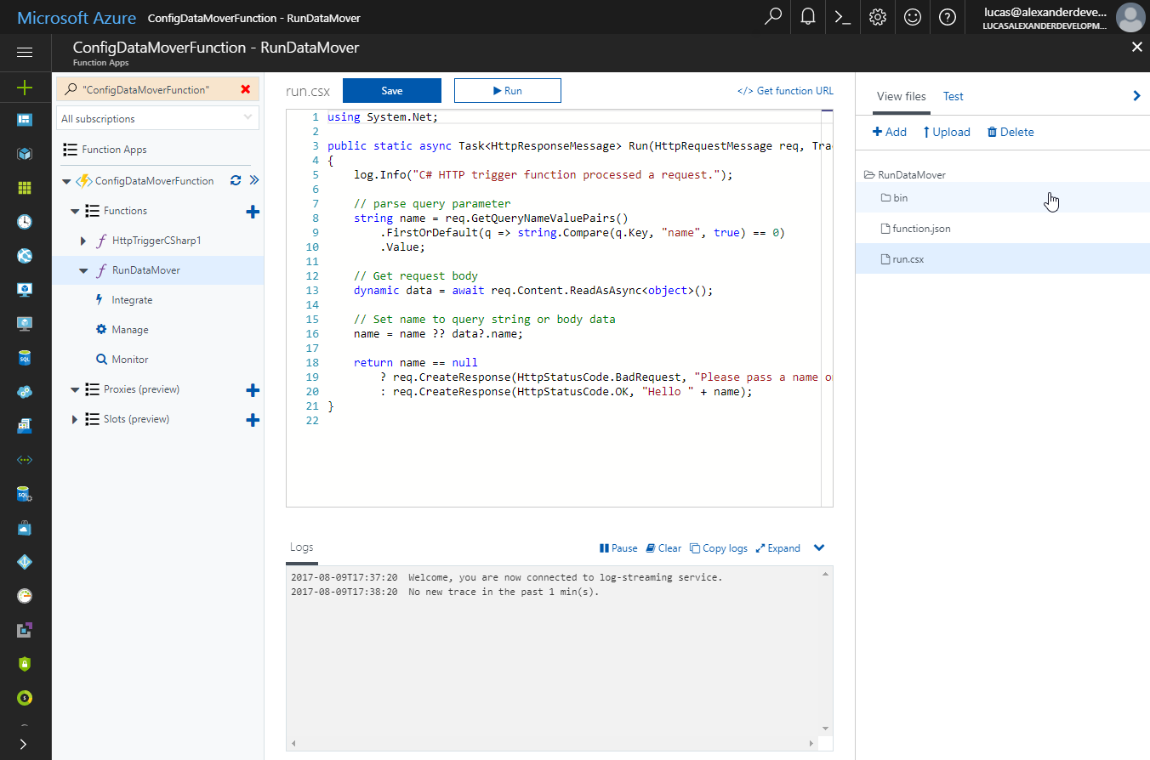Add a new file
This screenshot has width=1150, height=760.
coord(890,132)
